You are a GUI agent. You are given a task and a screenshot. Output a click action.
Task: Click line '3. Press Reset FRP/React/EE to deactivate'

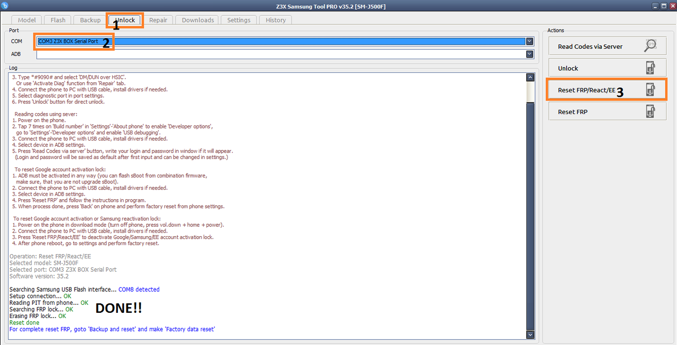[x=113, y=237]
